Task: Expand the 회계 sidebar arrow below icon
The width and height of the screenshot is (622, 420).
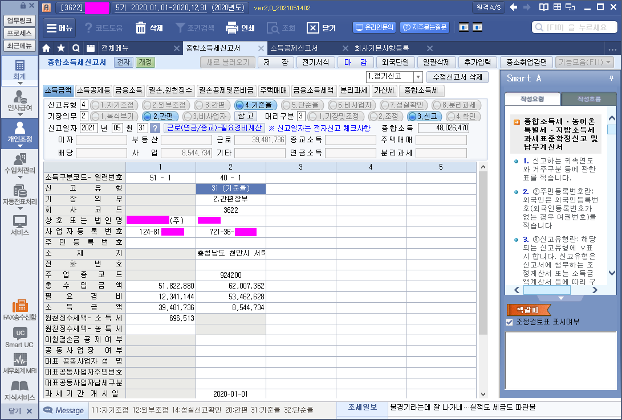Action: 20,83
